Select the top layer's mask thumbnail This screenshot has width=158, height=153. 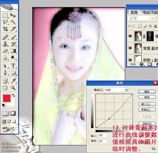point(150,36)
